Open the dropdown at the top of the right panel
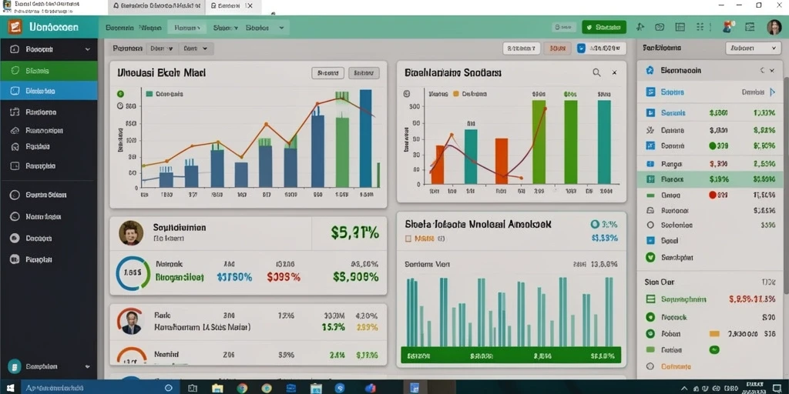This screenshot has height=394, width=789. [753, 48]
